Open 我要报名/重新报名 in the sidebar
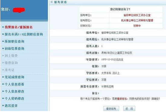Screen dimensions: 166x112 point(18,27)
